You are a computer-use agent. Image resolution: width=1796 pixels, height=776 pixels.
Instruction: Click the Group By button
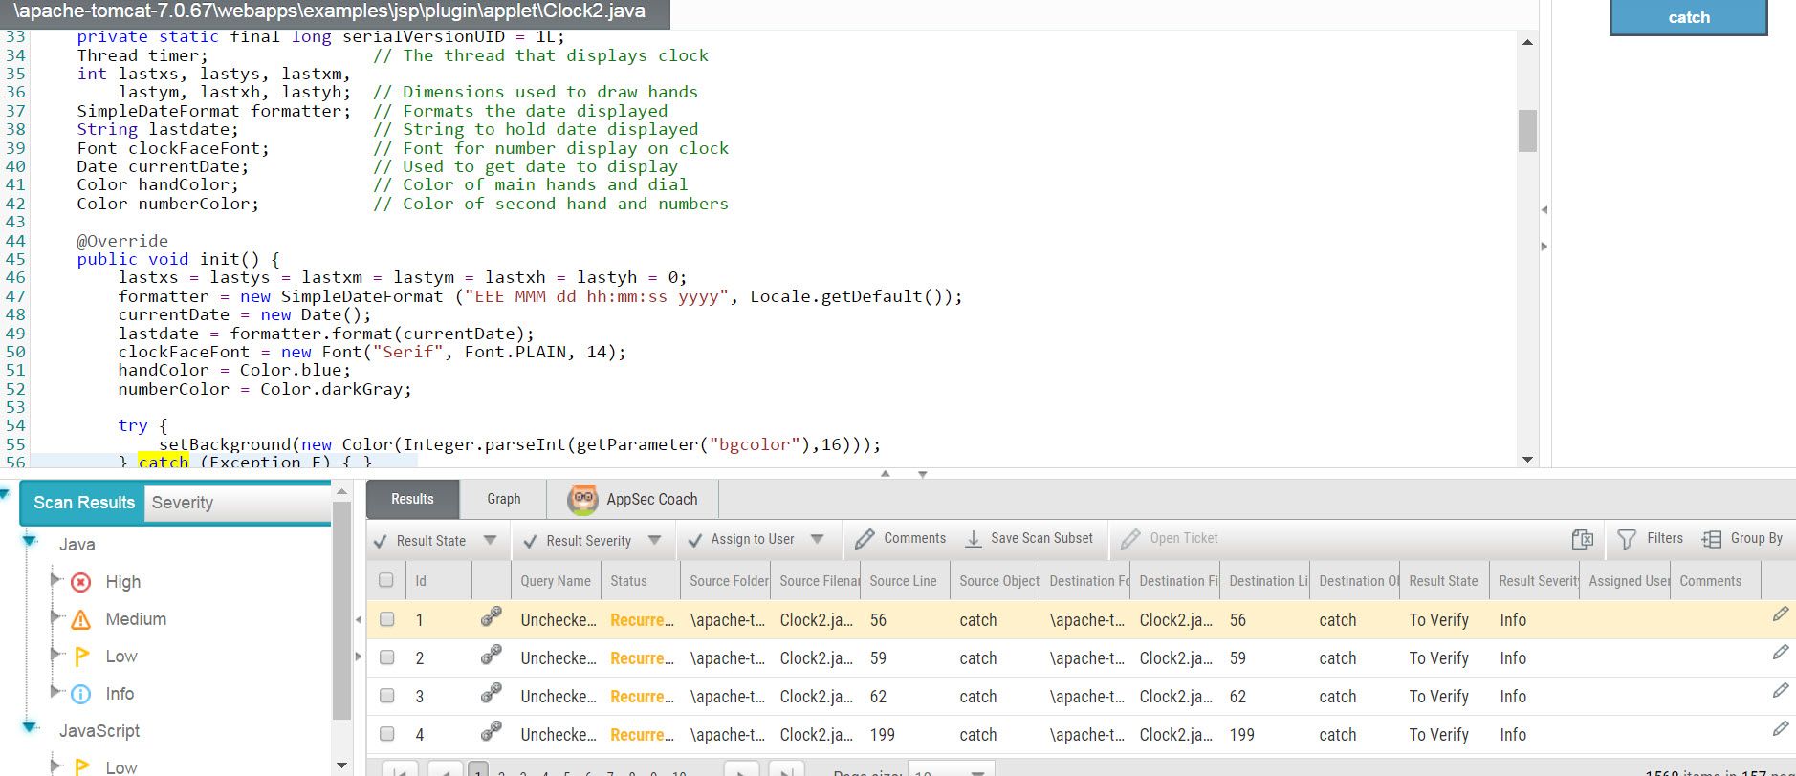point(1742,539)
